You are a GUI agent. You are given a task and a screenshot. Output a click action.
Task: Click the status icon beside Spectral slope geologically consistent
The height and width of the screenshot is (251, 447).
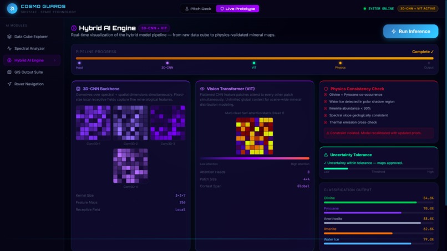(326, 115)
